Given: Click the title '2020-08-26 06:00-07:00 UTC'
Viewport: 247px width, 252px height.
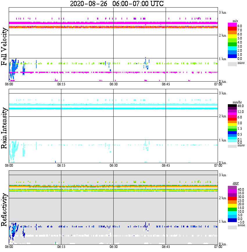Looking at the screenshot, I should (x=117, y=3).
